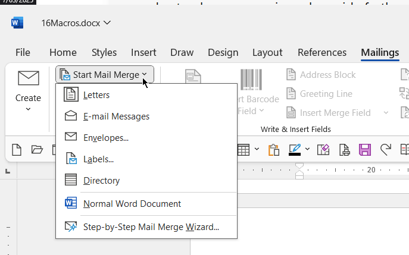Go to the Insert tab
The image size is (409, 255).
pos(143,53)
